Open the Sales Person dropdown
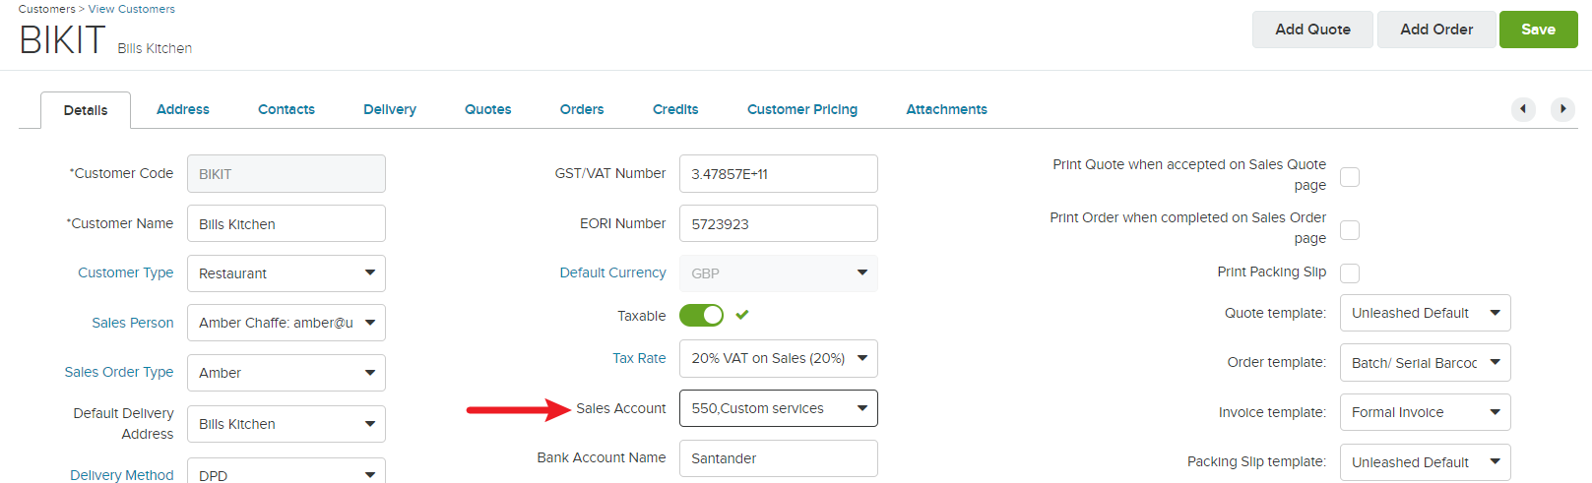This screenshot has height=483, width=1592. pos(286,323)
